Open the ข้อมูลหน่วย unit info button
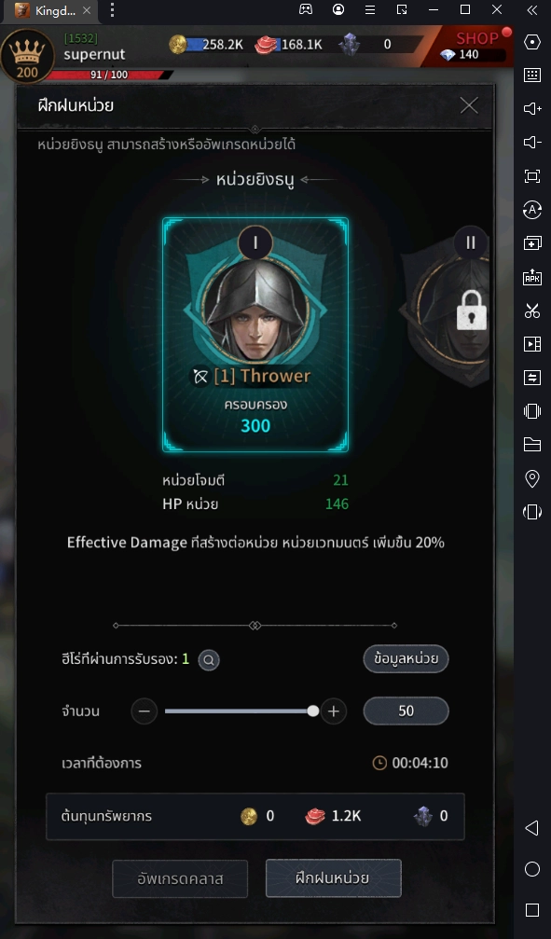 coord(406,658)
